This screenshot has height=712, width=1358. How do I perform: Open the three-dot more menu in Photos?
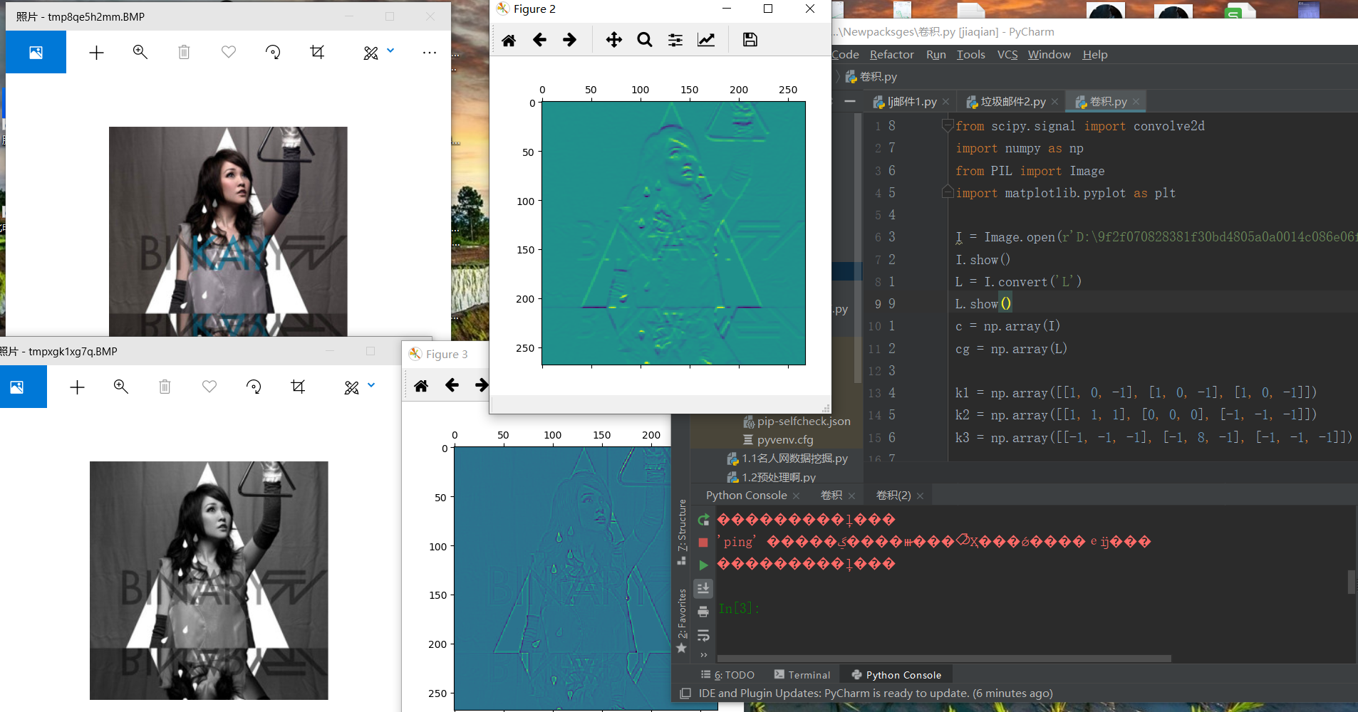(x=429, y=52)
